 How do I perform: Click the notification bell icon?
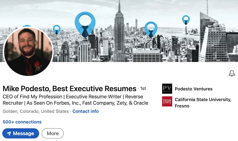232,73
